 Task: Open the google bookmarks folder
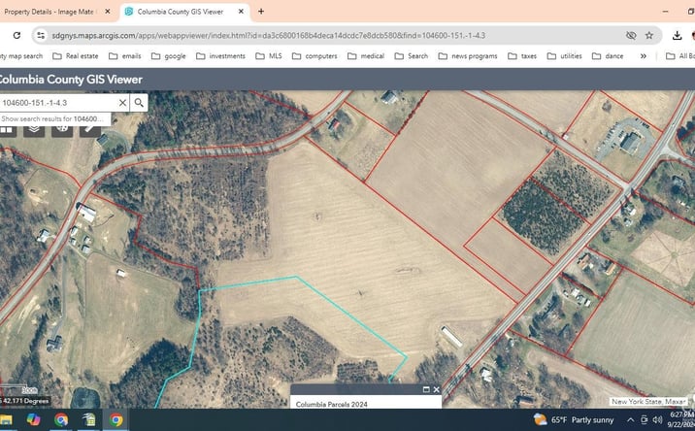(x=169, y=56)
